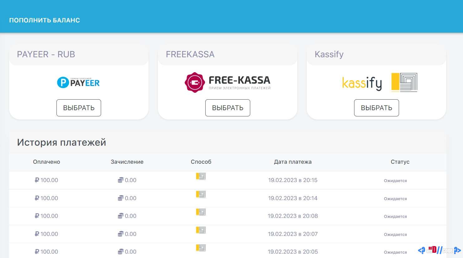
Task: Click ₽100.00 amount in 20:08 row
Action: click(46, 216)
